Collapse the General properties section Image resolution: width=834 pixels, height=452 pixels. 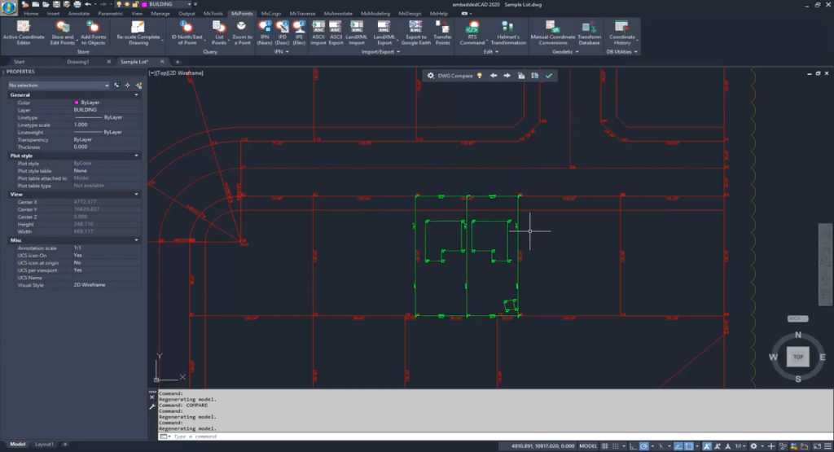[135, 94]
